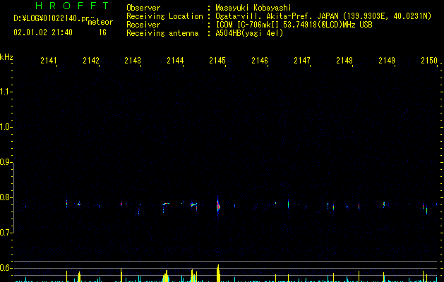444x282 pixels.
Task: Click the 1.0 frequency axis label
Action: click(x=6, y=127)
